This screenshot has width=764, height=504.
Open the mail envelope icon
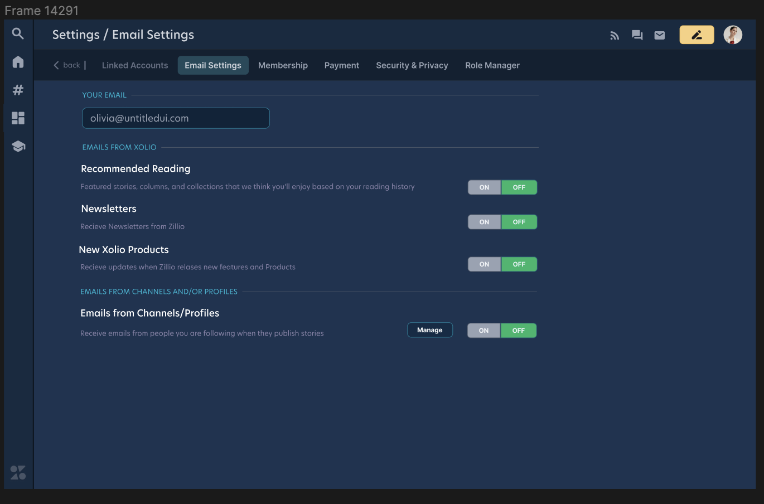[659, 36]
